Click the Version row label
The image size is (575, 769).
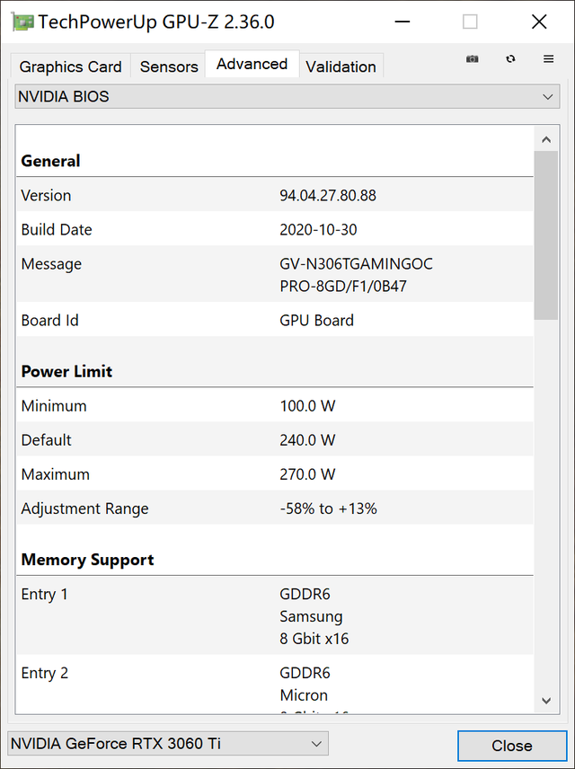(x=46, y=195)
